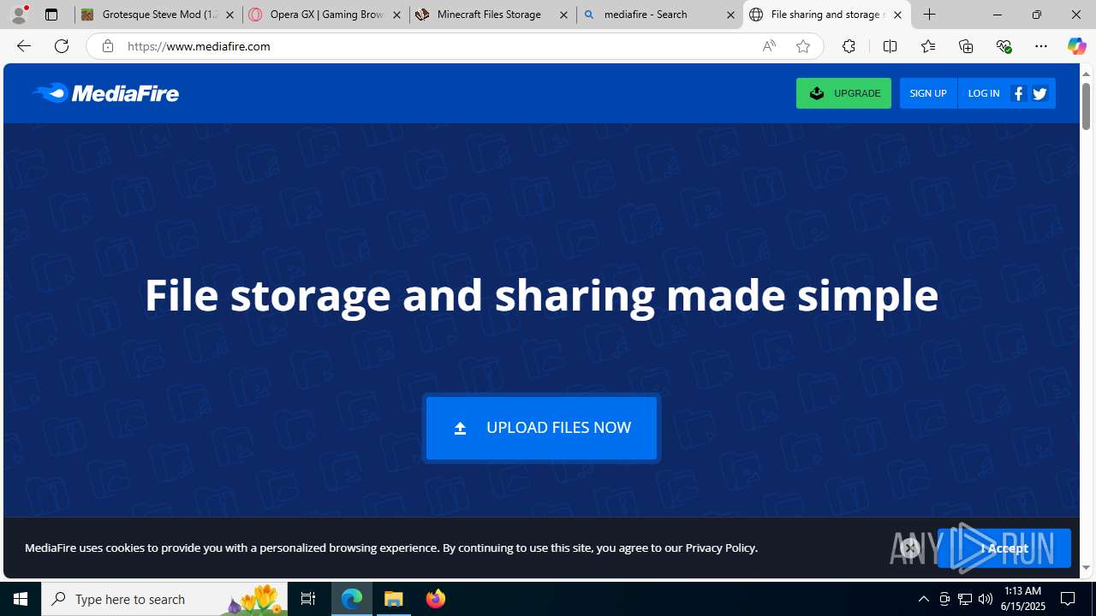Click the scrollbar down arrow
1096x616 pixels.
point(1086,568)
